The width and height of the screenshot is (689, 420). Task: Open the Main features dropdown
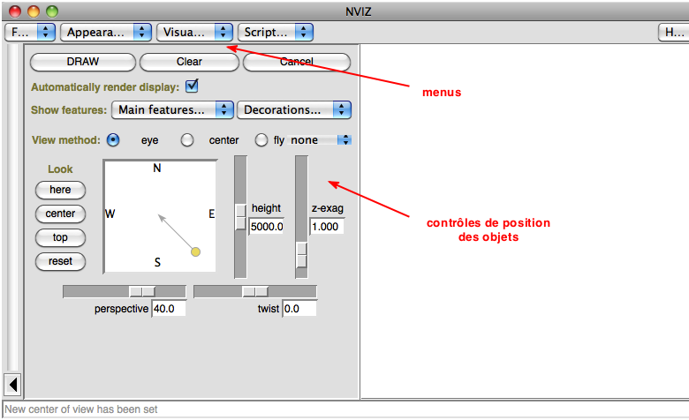(x=172, y=110)
